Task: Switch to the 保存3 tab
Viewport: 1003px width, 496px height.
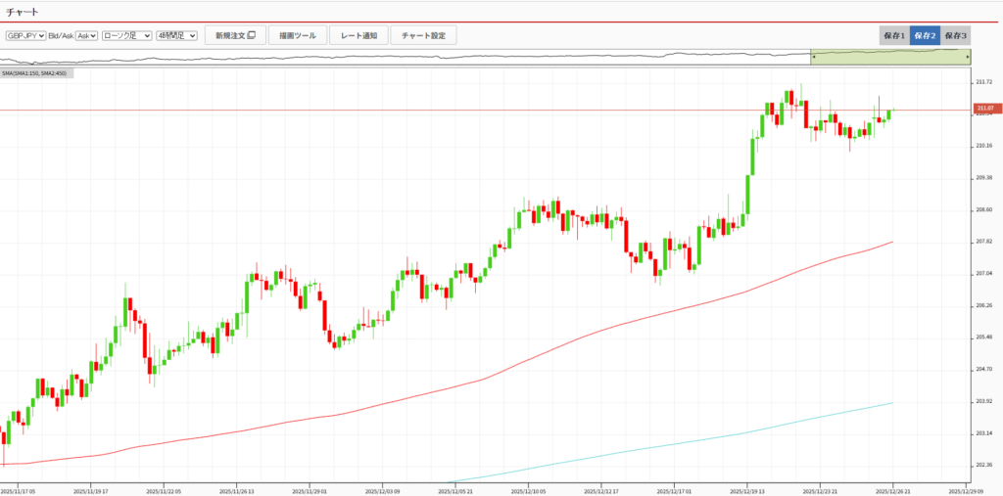Action: (955, 35)
